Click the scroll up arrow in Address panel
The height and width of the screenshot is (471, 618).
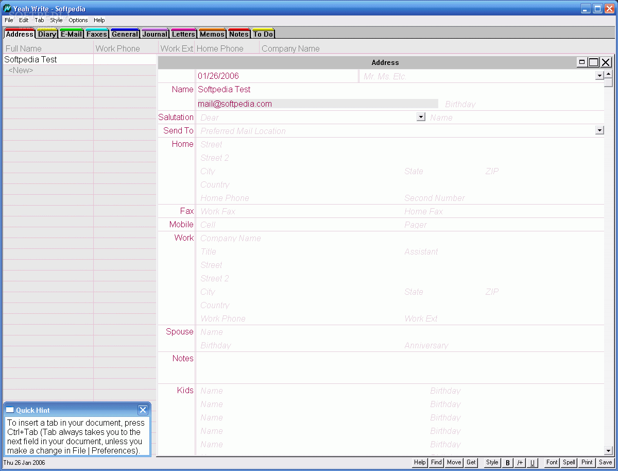point(608,74)
